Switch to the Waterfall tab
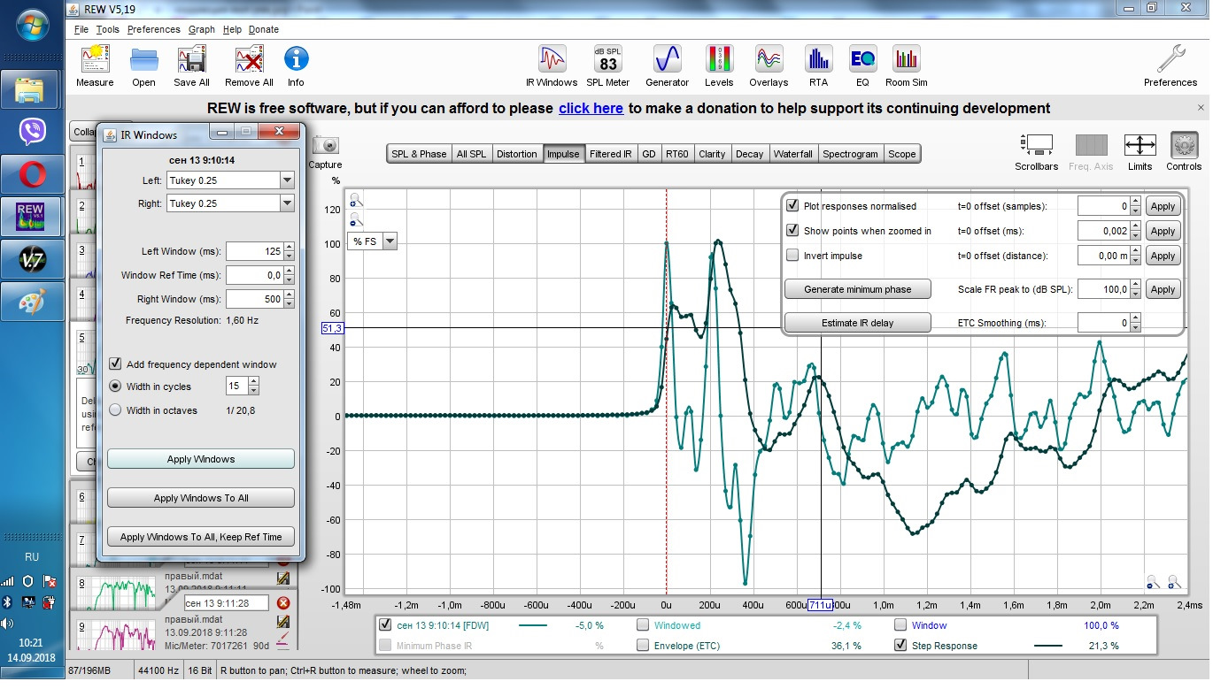Screen dimensions: 1213x689 click(x=792, y=154)
